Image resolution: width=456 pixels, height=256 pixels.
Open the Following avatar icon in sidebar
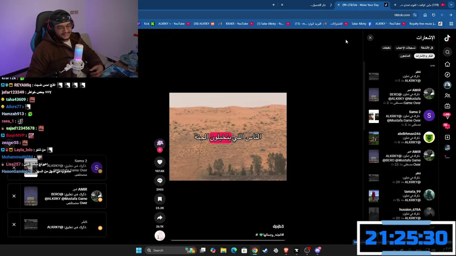click(x=447, y=85)
